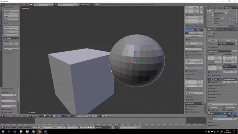Open the Object Mode selector dropdown
Image resolution: width=238 pixels, height=134 pixels.
pyautogui.click(x=36, y=116)
